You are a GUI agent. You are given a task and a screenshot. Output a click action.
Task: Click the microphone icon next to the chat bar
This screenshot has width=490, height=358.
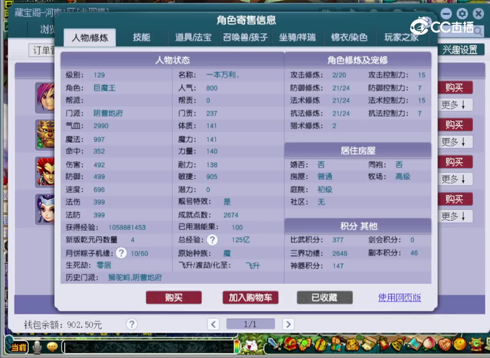pos(36,347)
